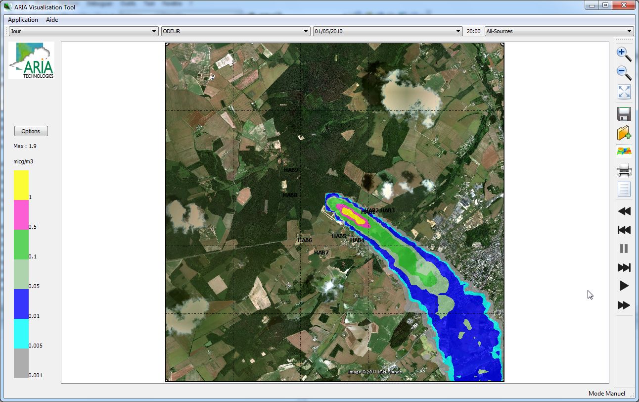Open the Aide menu

pos(52,20)
